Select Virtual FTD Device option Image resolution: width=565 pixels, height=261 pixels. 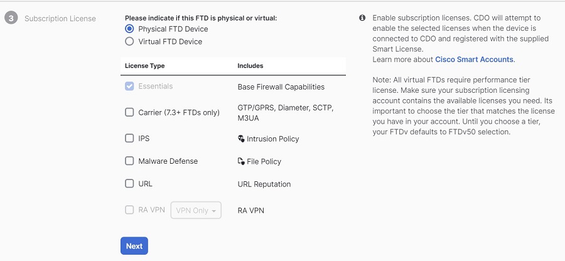[x=129, y=41]
